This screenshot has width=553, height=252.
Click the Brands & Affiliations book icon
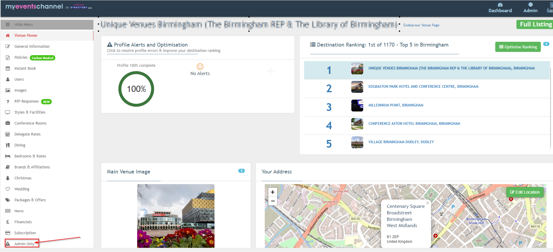coord(8,167)
